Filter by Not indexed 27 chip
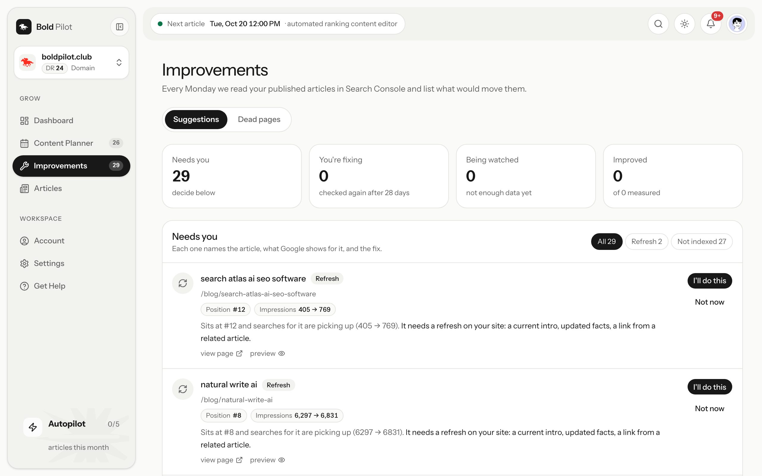Viewport: 762px width, 476px height. click(702, 242)
